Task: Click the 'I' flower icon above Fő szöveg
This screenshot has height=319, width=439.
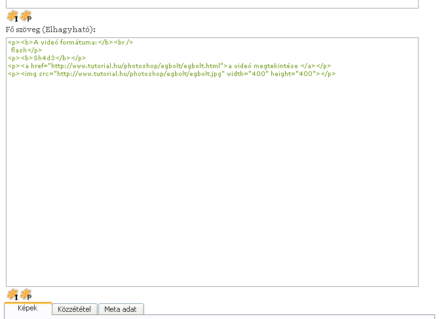Action: tap(12, 17)
